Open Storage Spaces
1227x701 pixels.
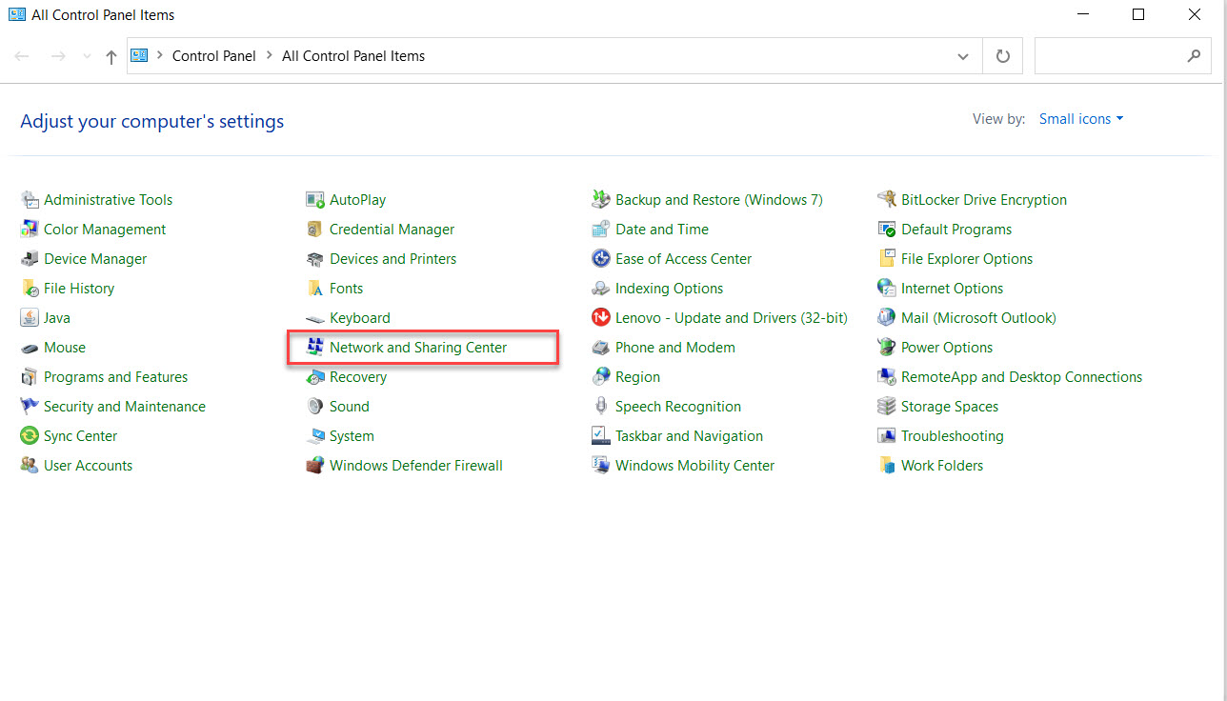pyautogui.click(x=949, y=406)
